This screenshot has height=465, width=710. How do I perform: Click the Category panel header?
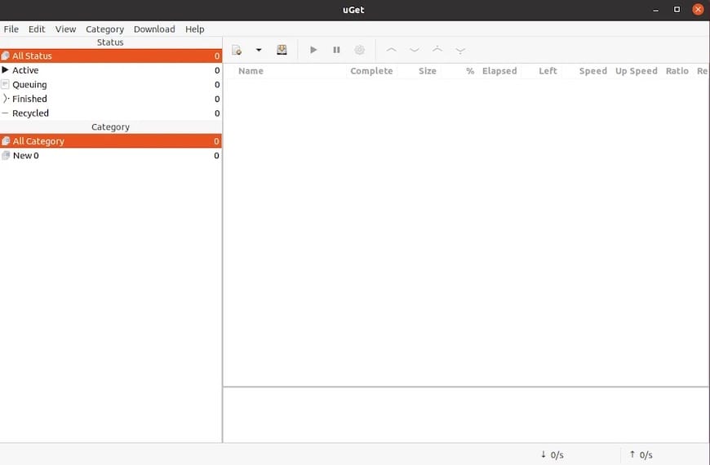[110, 126]
